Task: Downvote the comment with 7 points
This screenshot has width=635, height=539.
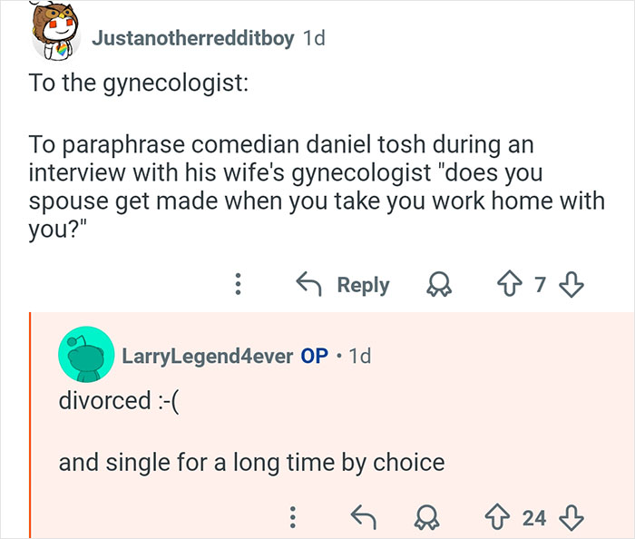Action: [570, 285]
